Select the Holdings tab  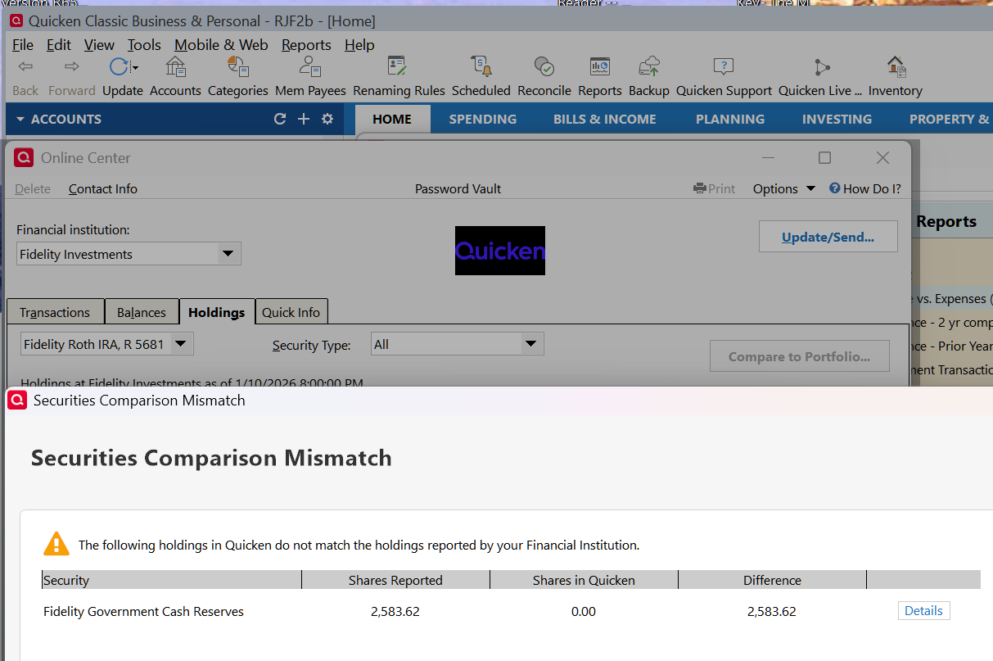click(x=217, y=312)
